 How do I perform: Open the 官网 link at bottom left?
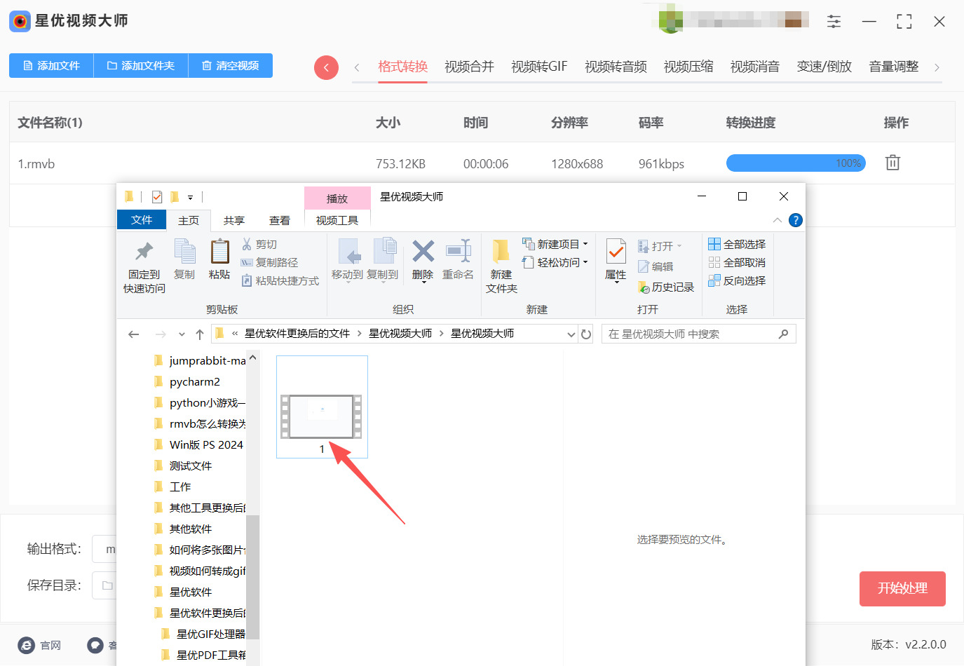(40, 645)
